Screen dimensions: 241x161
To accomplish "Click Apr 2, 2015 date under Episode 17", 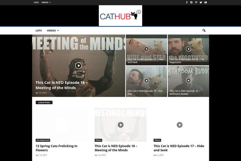I will (159, 155).
